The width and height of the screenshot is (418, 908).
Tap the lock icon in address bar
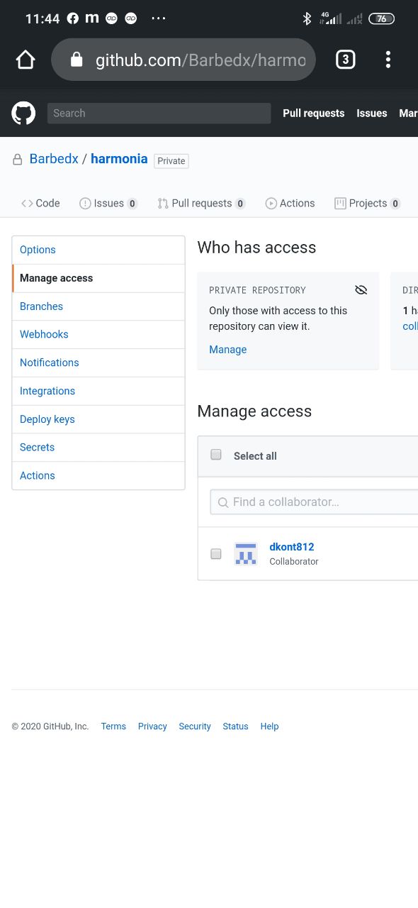77,60
